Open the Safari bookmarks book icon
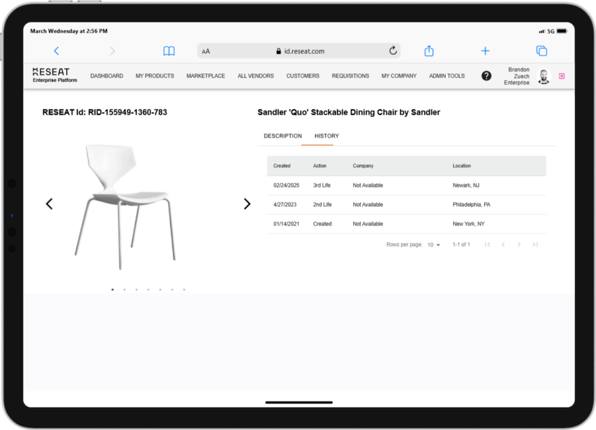Screen dimensions: 596x430 click(169, 51)
